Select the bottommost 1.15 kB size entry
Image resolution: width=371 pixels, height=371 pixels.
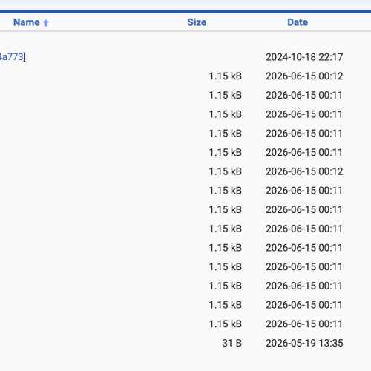pos(225,324)
